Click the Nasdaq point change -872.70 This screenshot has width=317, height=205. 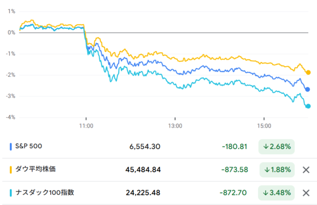click(x=235, y=193)
